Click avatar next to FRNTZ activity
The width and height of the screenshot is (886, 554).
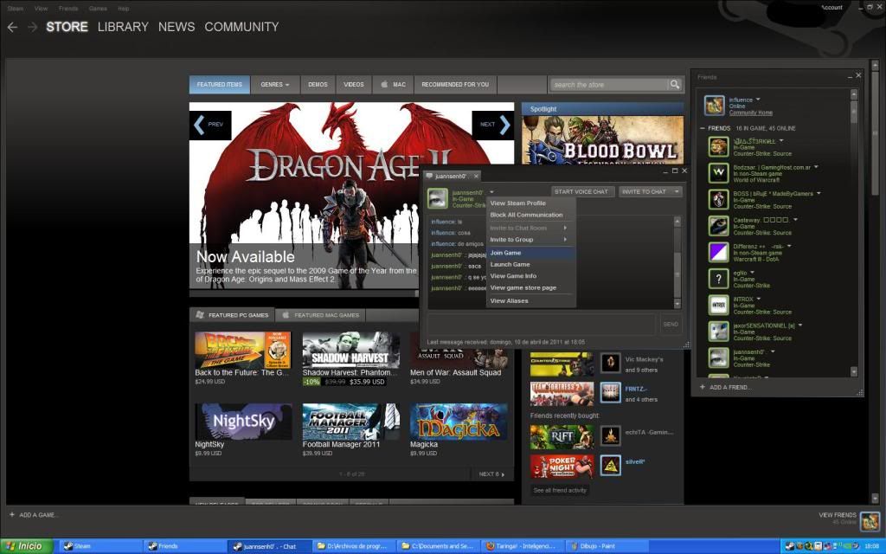[610, 392]
